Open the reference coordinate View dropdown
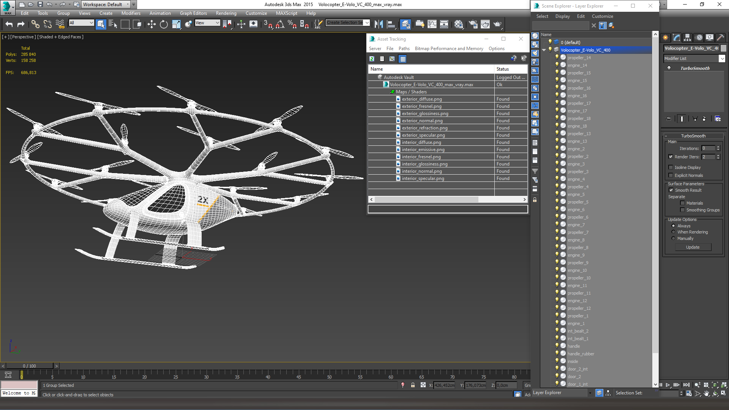This screenshot has height=410, width=729. (x=217, y=23)
